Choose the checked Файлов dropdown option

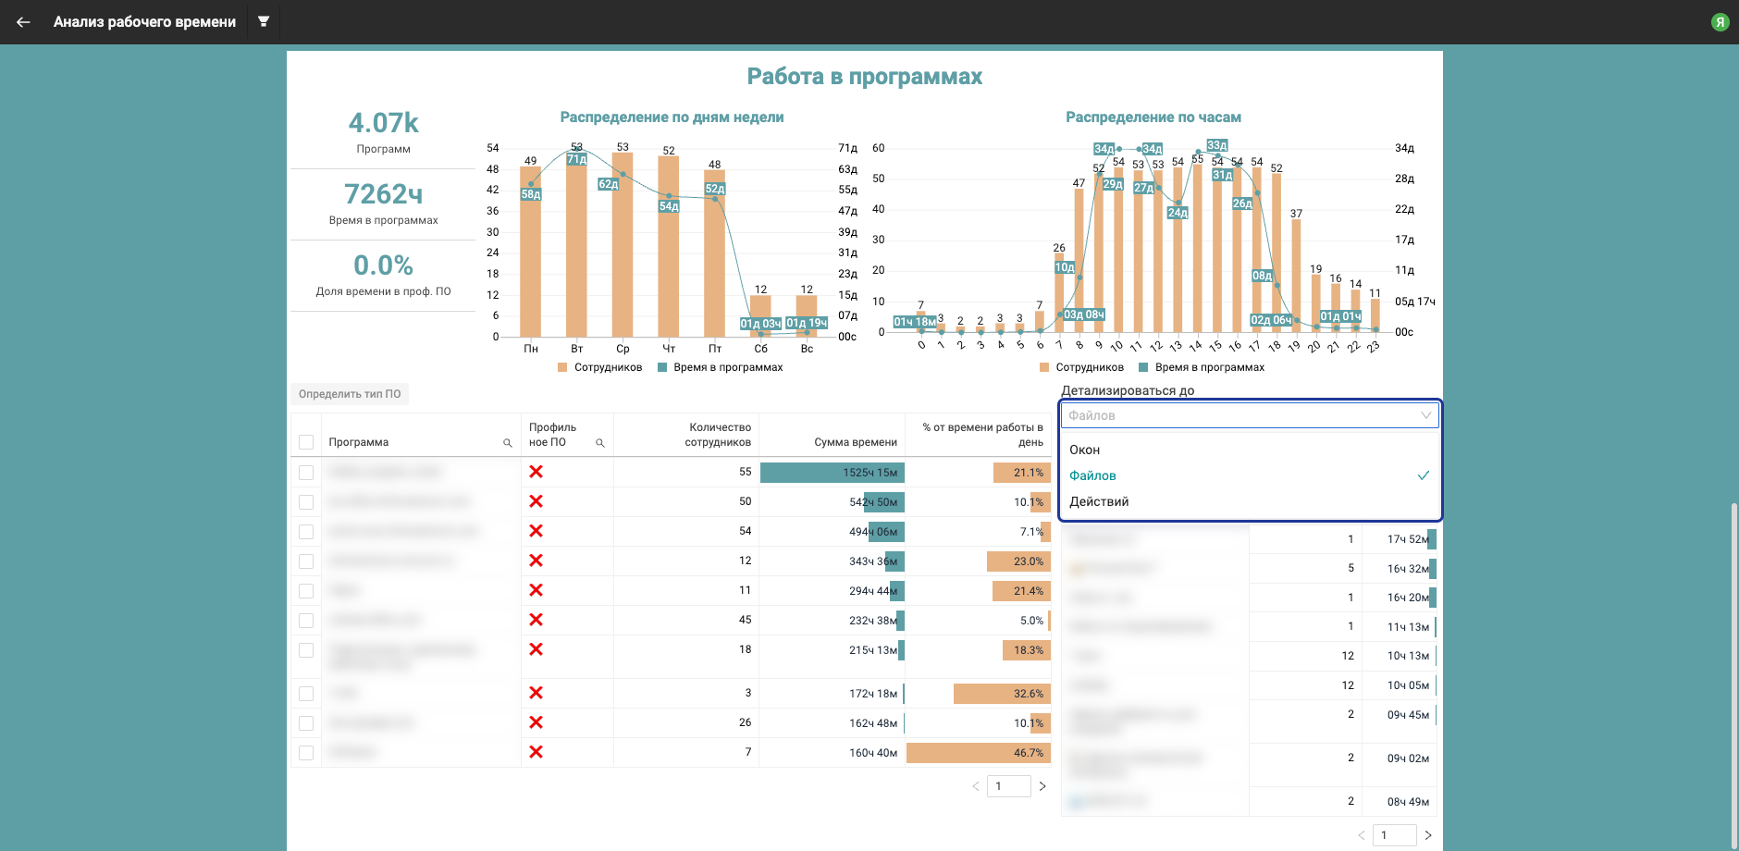(1092, 475)
